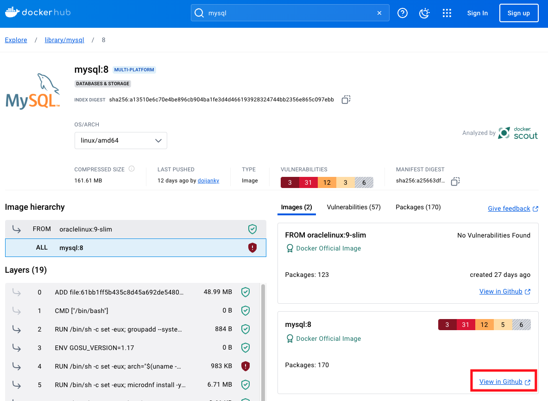The width and height of the screenshot is (548, 401).
Task: Click Docker Official Image badge under mysql:8
Action: (x=324, y=338)
